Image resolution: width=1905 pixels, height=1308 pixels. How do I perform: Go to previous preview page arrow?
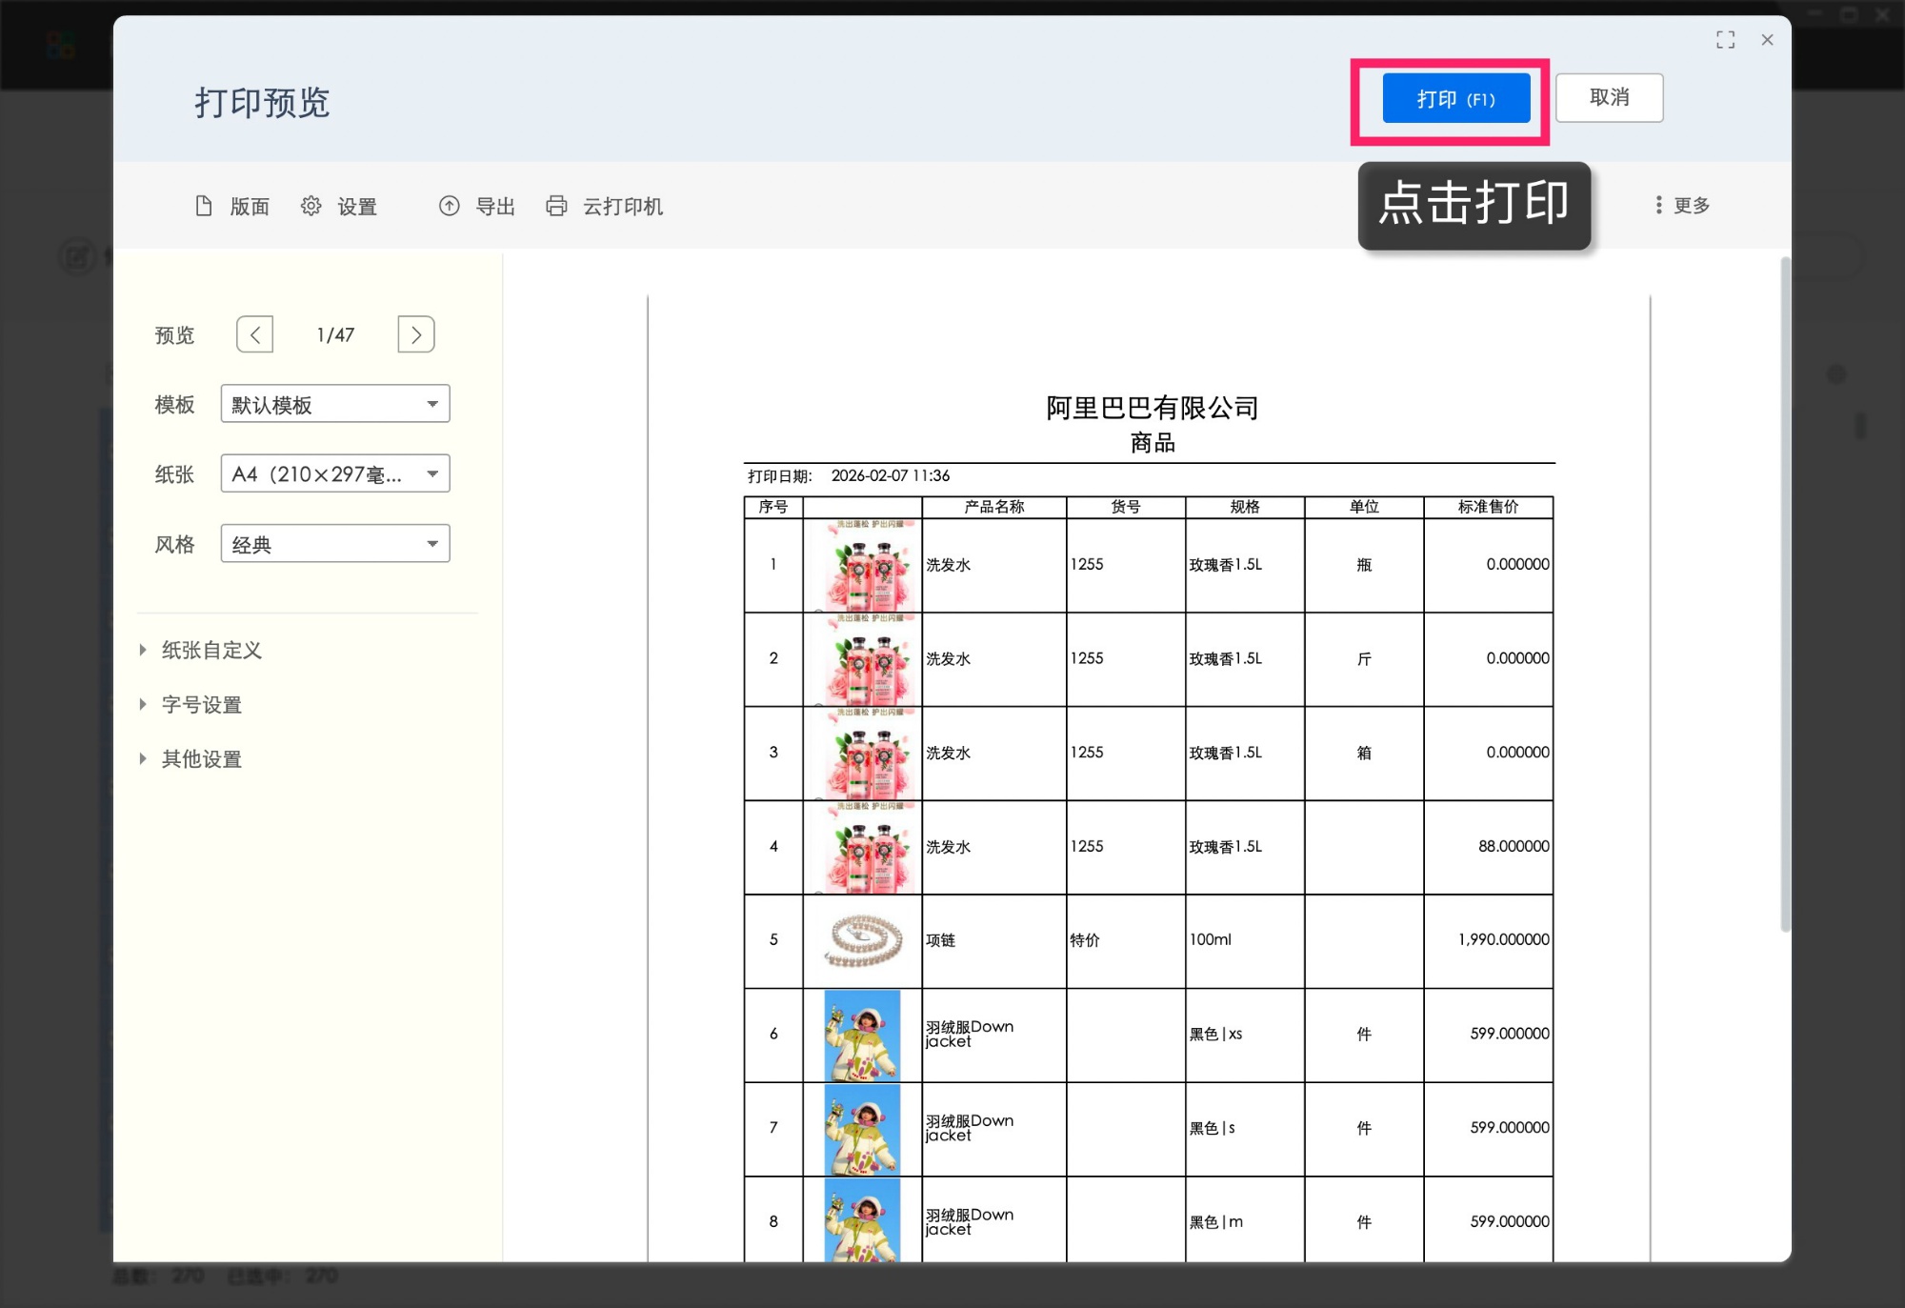pos(255,334)
